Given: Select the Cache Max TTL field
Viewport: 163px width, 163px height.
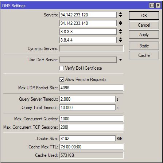Looking at the screenshot, I should [x=91, y=147].
